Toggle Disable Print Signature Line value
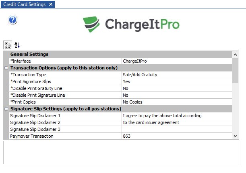Viewport: 246px width, 173px height. pos(177,95)
